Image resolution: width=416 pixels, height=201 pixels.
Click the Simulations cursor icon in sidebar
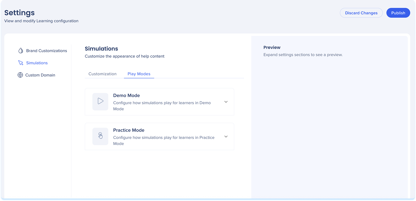point(21,63)
